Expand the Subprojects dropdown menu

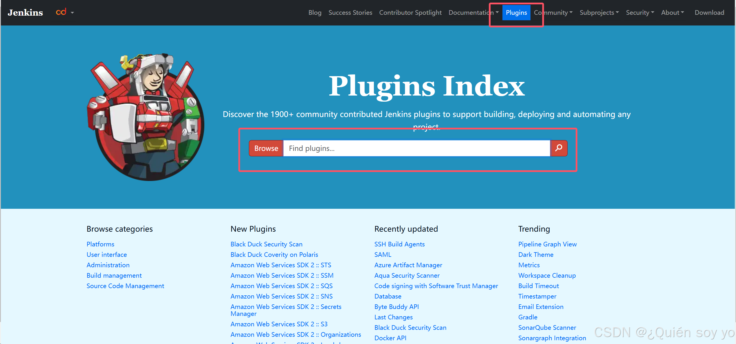[x=599, y=12]
